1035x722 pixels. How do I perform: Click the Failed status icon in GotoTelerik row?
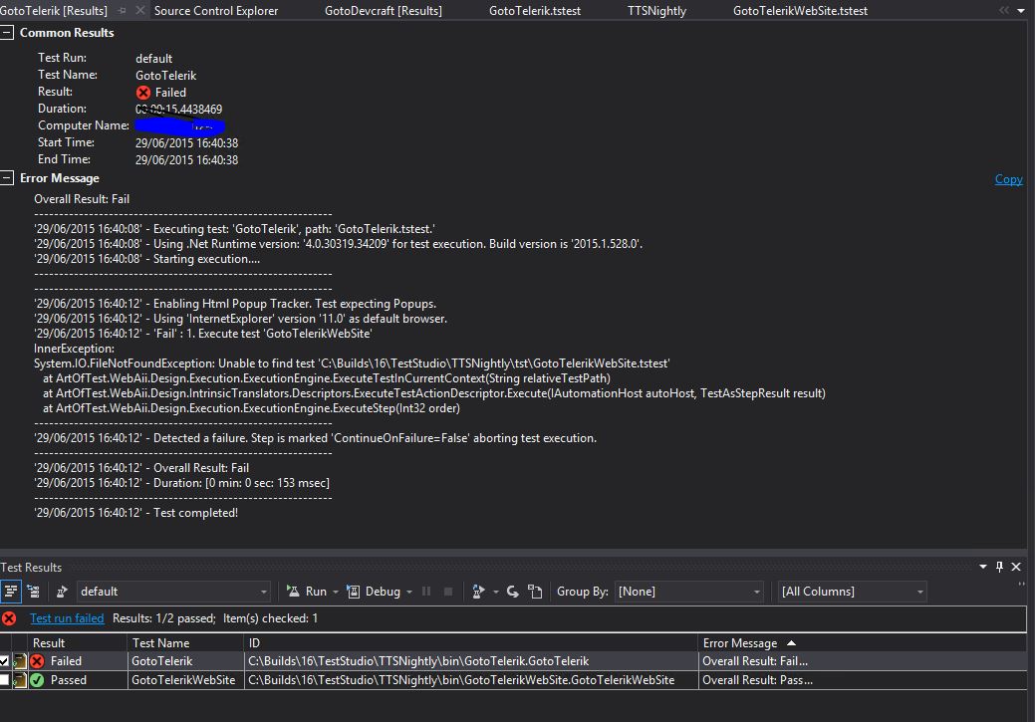(x=38, y=660)
